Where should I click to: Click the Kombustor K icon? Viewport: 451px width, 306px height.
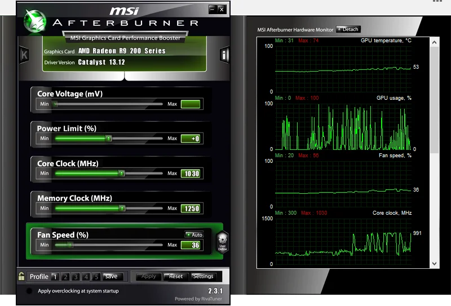click(x=24, y=54)
